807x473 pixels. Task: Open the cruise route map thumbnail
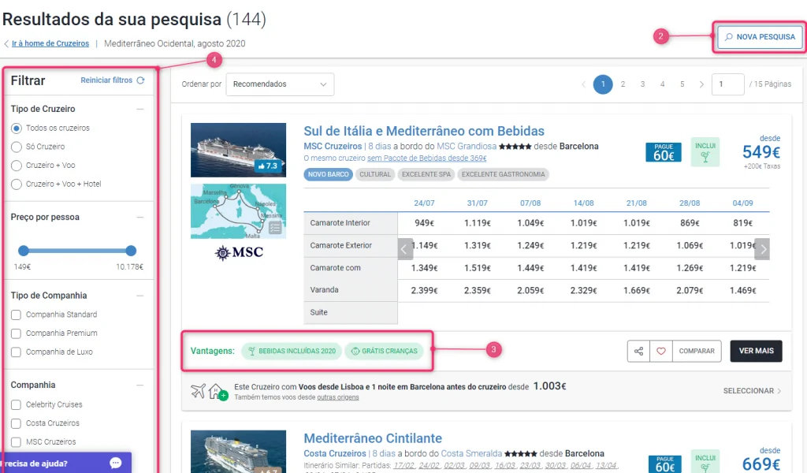(238, 211)
